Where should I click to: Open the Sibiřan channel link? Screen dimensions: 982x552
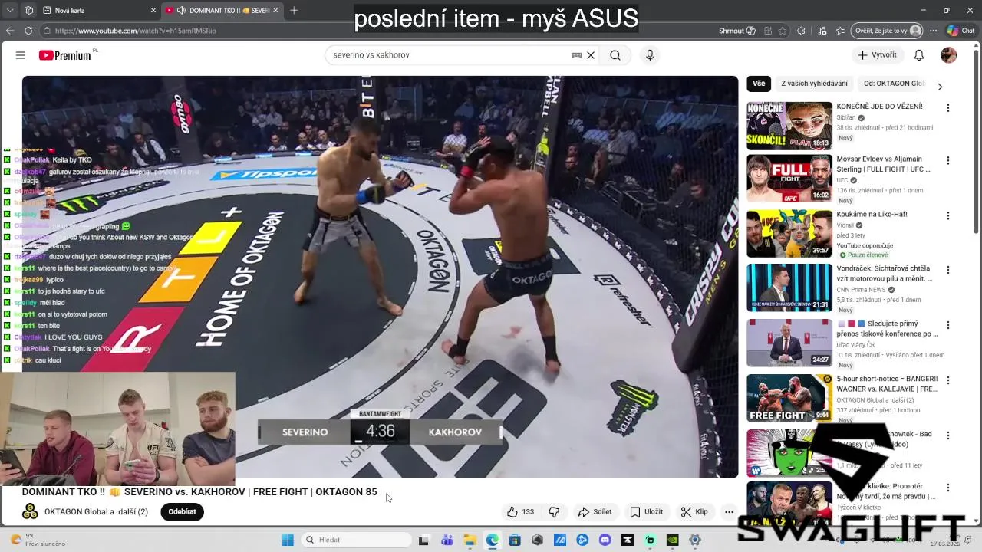pos(846,118)
